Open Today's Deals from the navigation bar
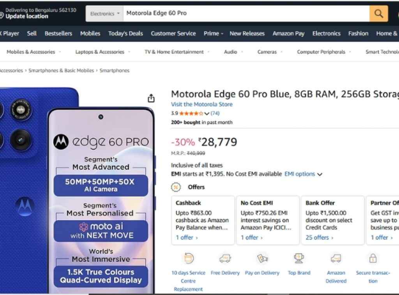The image size is (399, 295). (125, 34)
